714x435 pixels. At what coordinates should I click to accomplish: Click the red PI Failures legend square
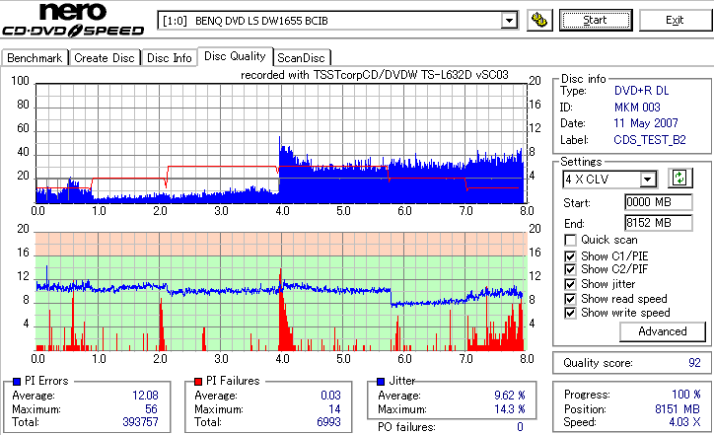tap(198, 382)
